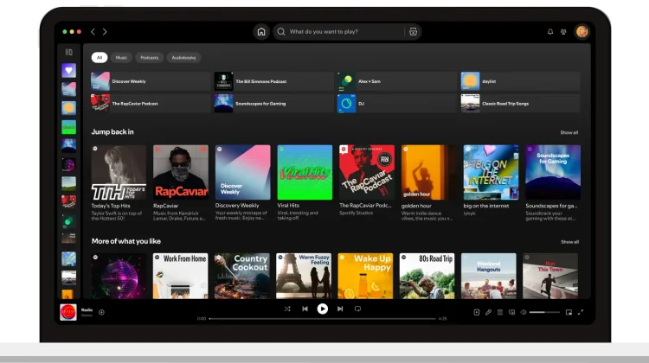This screenshot has height=363, width=649.
Task: Go back with the left arrow
Action: tap(93, 32)
